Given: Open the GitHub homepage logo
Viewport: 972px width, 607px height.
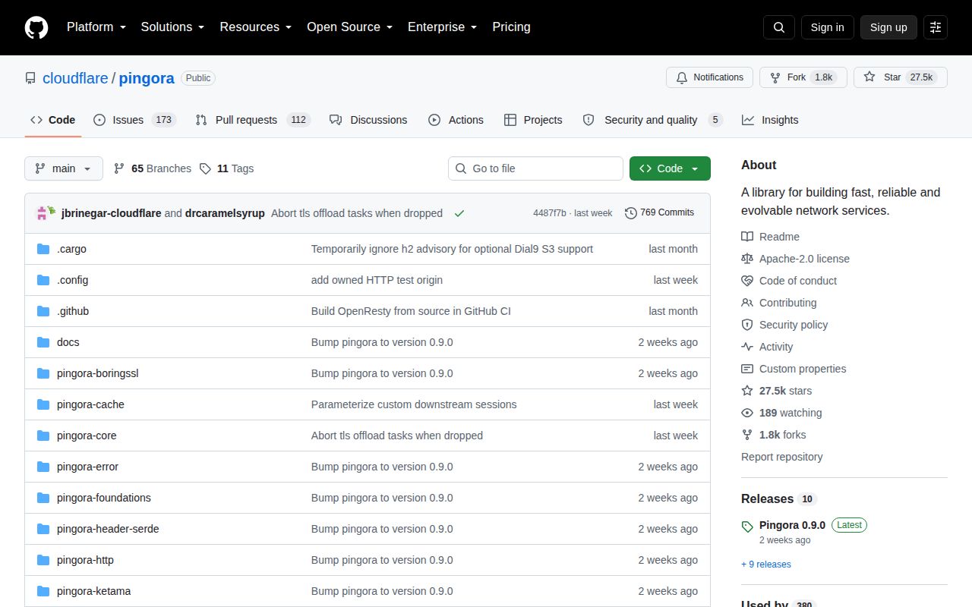Looking at the screenshot, I should [36, 27].
